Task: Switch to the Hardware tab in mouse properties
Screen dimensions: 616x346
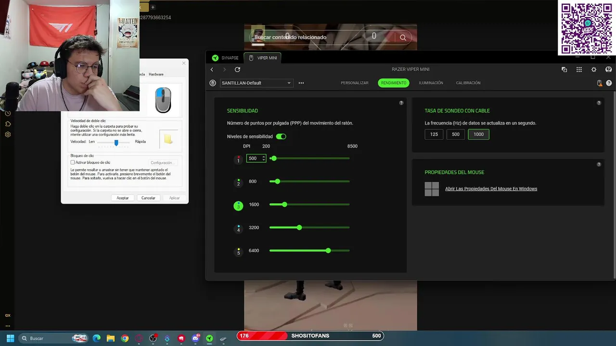Action: click(156, 74)
